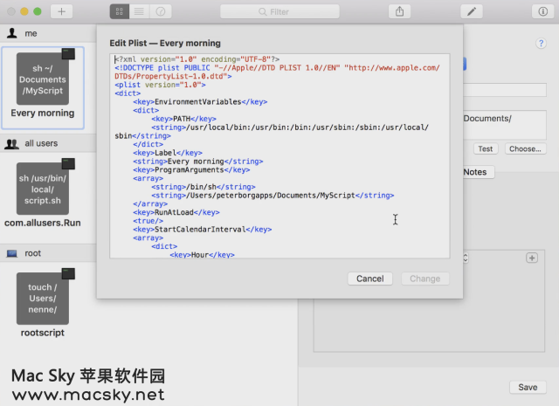Cancel the Edit Plist dialog
This screenshot has width=559, height=406.
[x=370, y=279]
